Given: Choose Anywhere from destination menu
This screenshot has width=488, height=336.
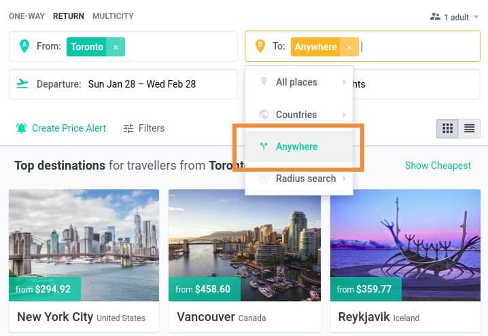Looking at the screenshot, I should tap(299, 147).
